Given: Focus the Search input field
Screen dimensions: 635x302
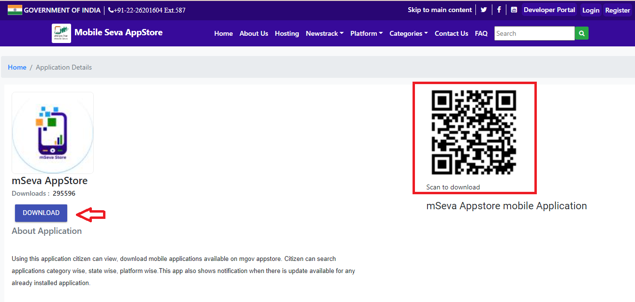Looking at the screenshot, I should [534, 33].
